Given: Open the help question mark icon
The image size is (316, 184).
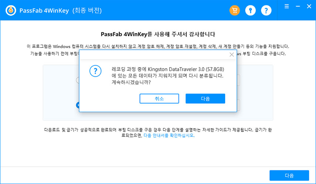Looking at the screenshot, I should point(266,10).
